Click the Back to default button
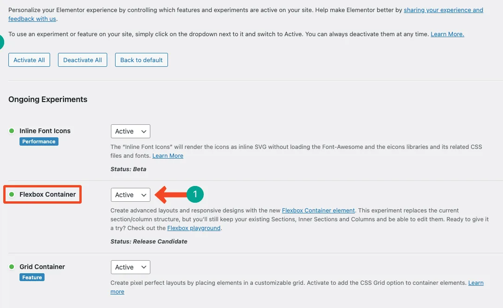Screen dimensions: 503x308 142,60
